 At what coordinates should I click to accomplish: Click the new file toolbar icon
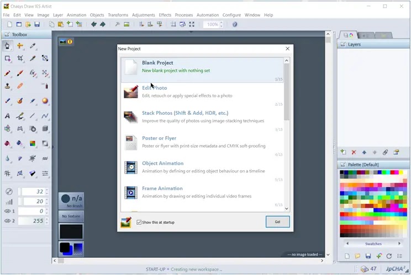point(10,24)
